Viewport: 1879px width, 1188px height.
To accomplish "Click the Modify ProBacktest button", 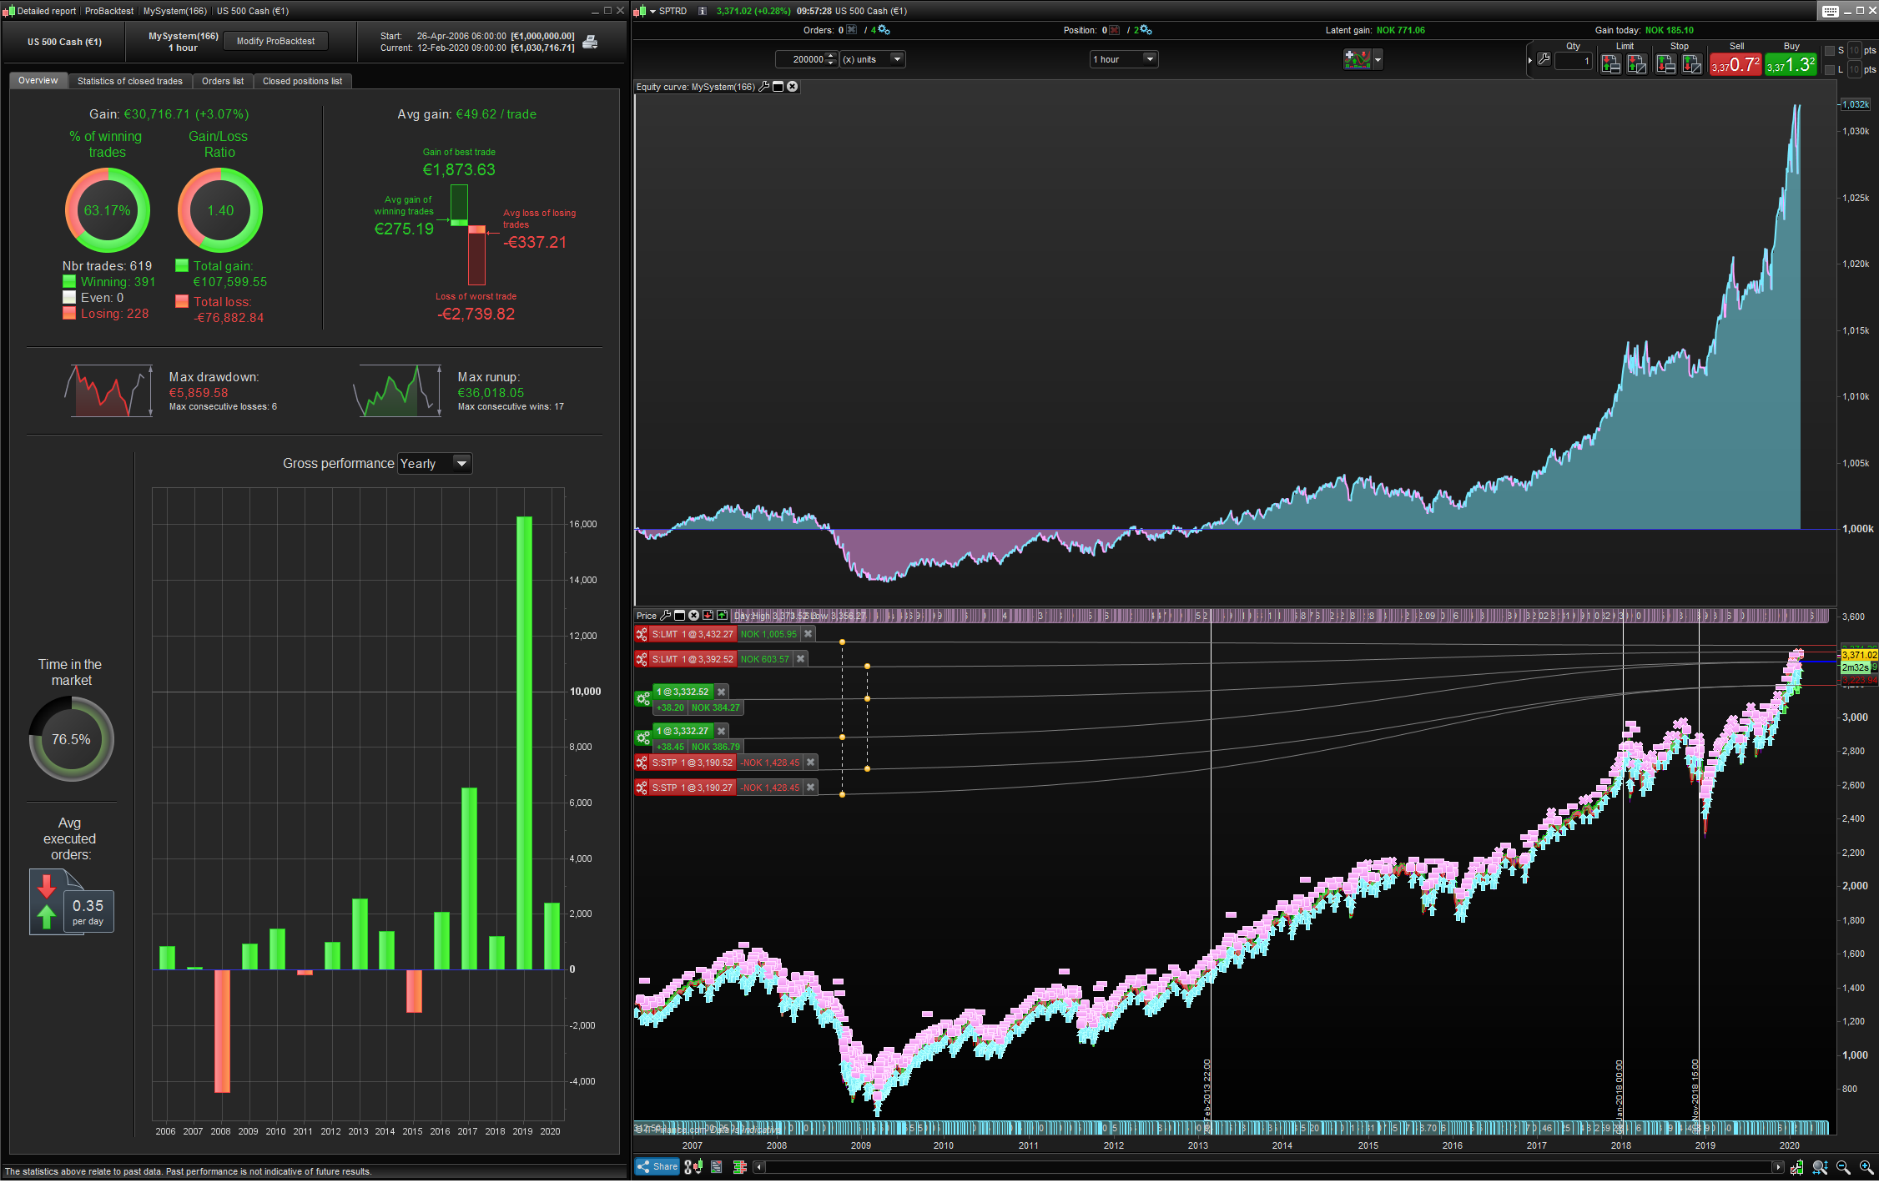I will [275, 41].
